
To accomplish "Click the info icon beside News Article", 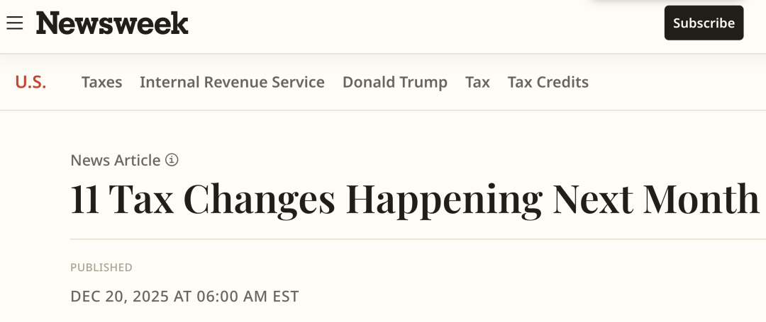I will click(172, 160).
